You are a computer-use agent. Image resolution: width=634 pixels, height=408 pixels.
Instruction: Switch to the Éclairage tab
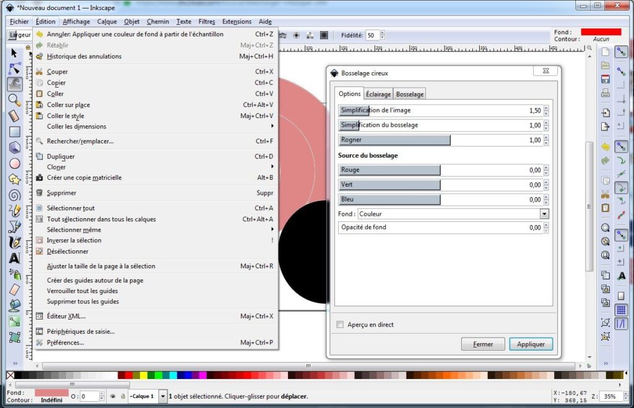click(x=378, y=94)
